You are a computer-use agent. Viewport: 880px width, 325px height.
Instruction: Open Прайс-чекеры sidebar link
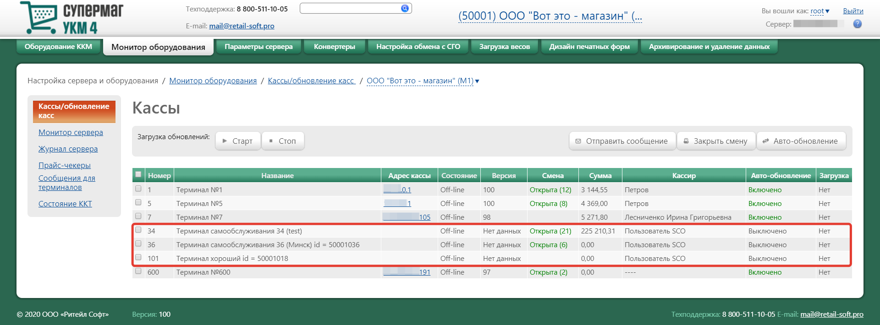(65, 165)
